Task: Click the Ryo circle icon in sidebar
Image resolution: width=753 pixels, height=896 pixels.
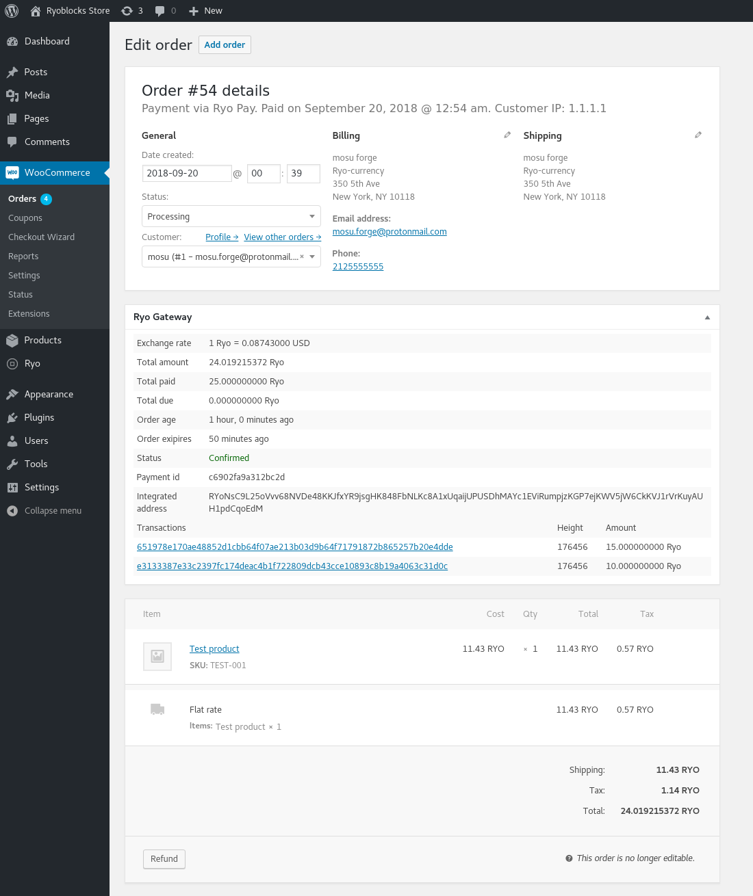Action: 12,363
